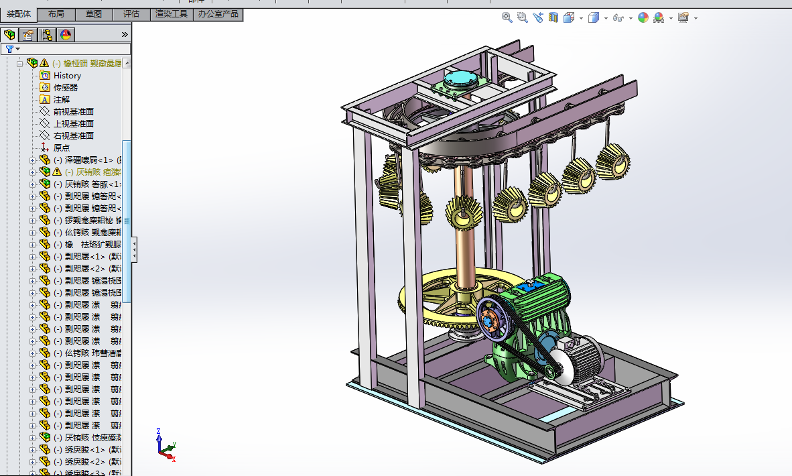
Task: Open the 渲染工具 tab
Action: click(172, 13)
